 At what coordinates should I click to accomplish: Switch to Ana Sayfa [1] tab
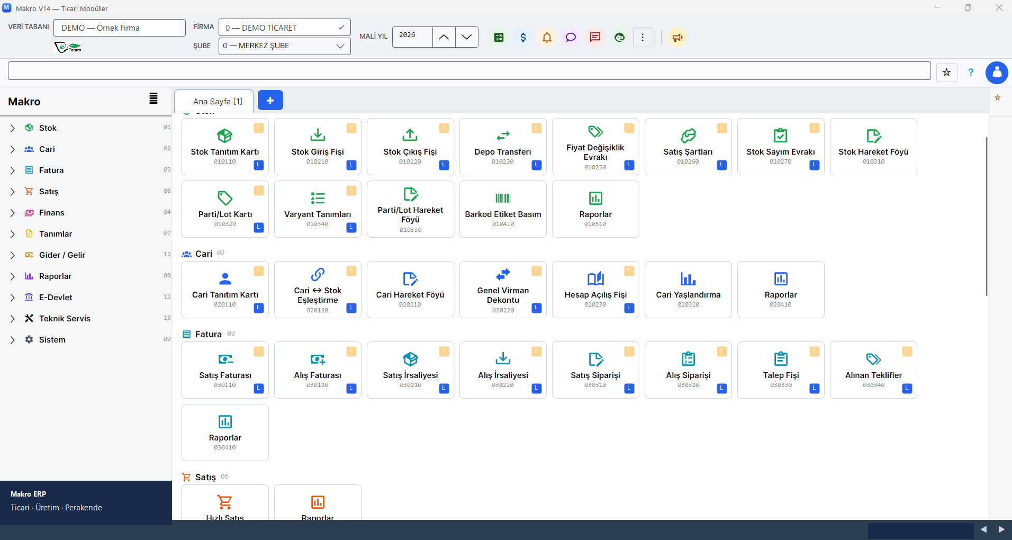[x=214, y=101]
